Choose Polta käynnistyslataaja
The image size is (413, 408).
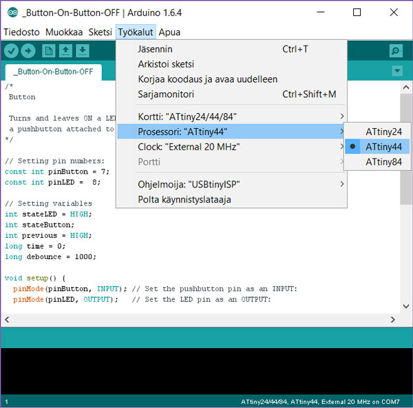click(x=231, y=199)
